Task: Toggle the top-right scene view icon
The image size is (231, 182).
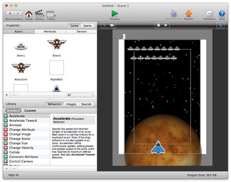Action: [220, 25]
